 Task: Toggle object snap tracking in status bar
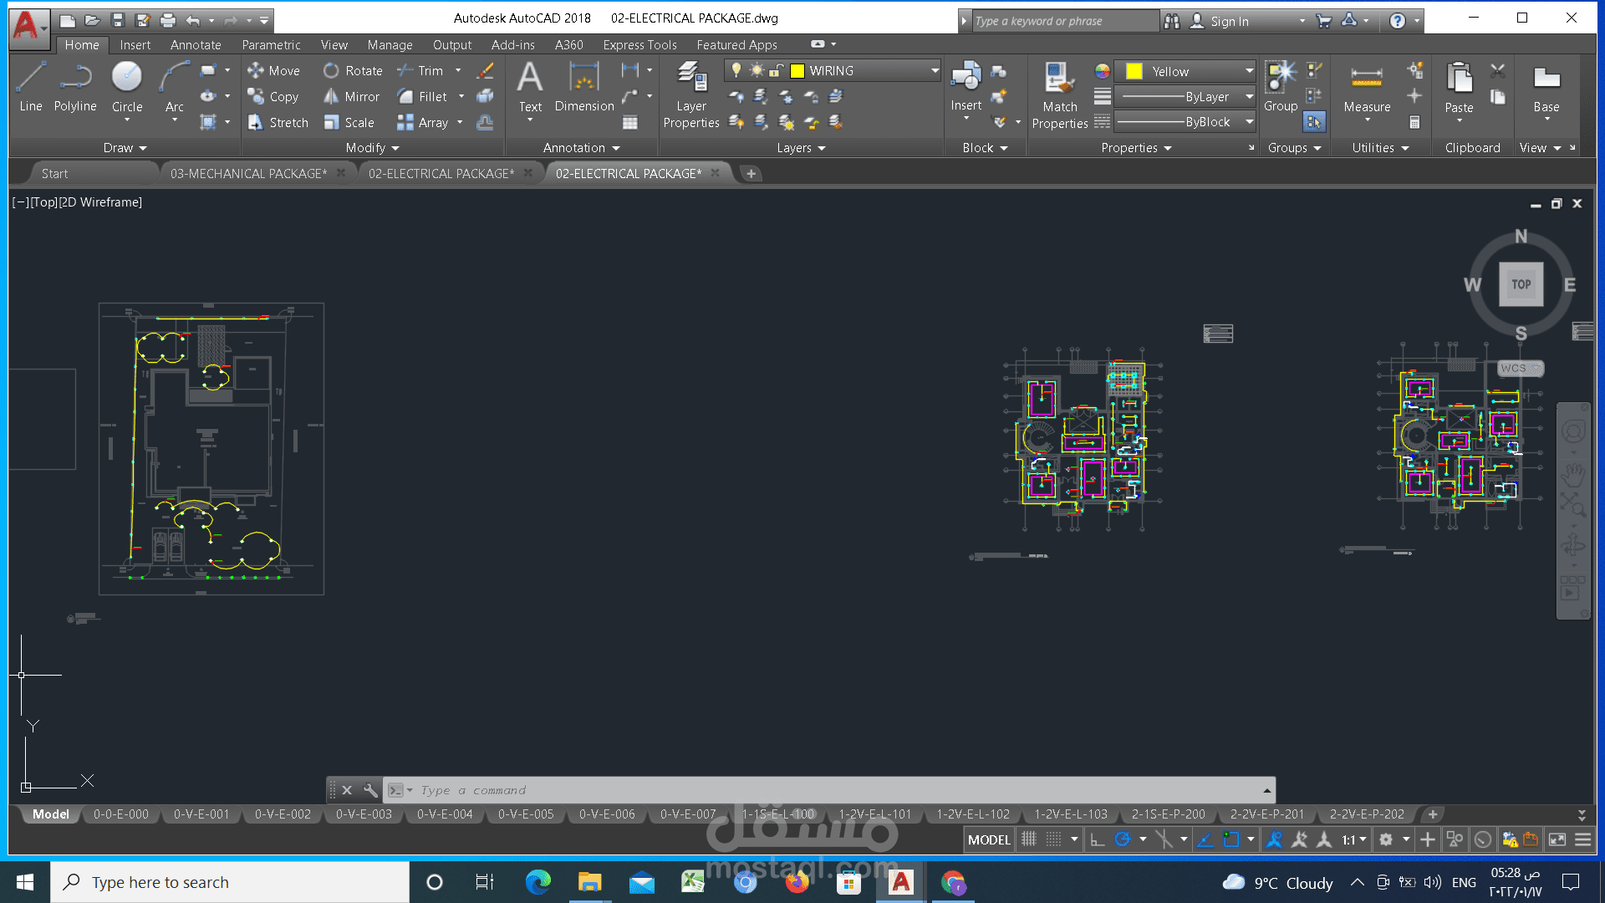(1205, 839)
